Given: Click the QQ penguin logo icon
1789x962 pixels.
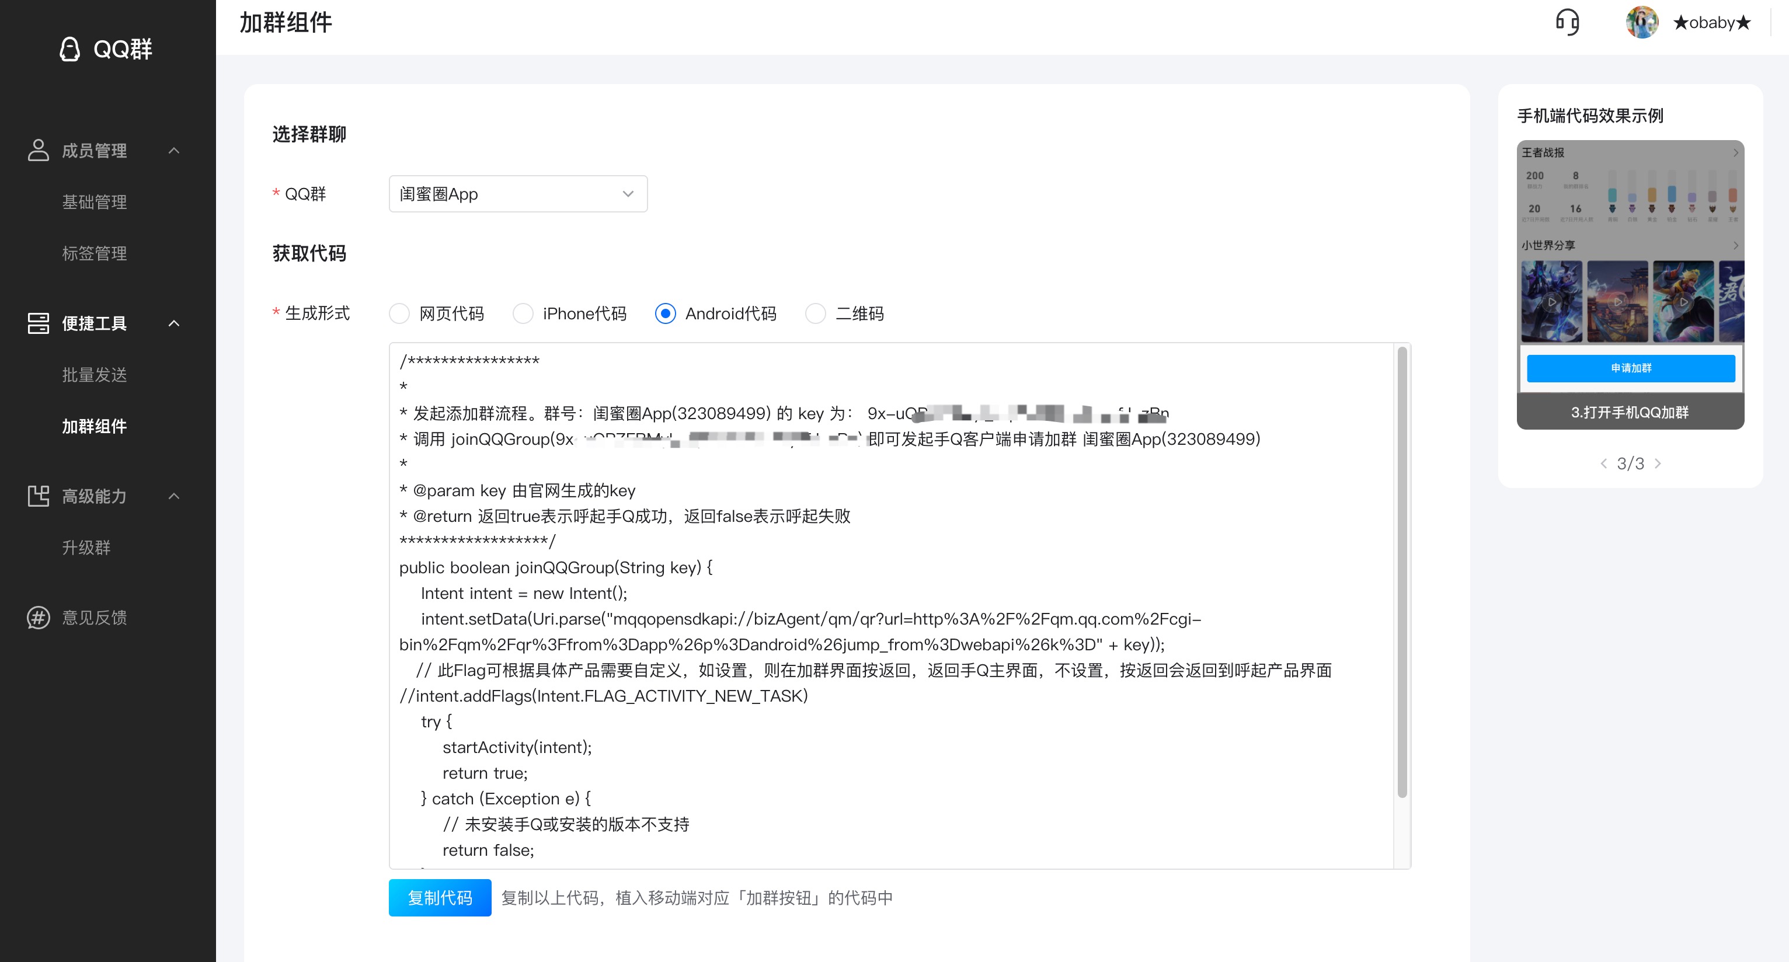Looking at the screenshot, I should pos(69,49).
